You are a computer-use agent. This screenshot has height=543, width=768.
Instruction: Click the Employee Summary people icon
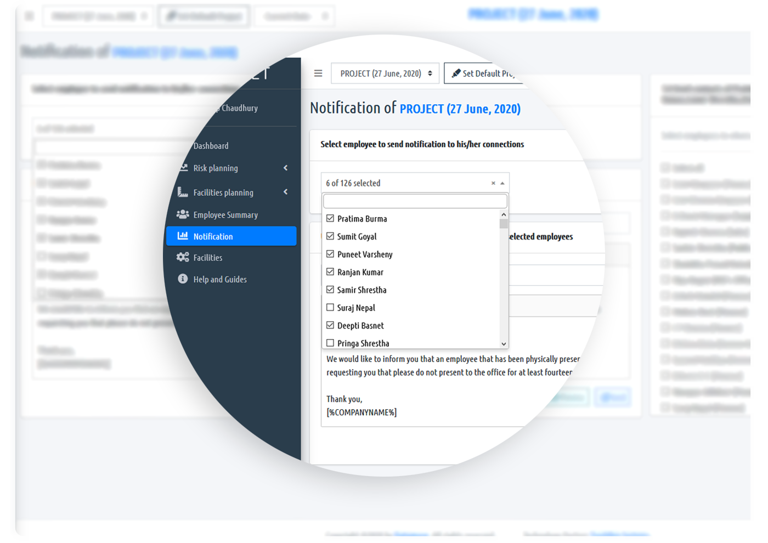183,214
